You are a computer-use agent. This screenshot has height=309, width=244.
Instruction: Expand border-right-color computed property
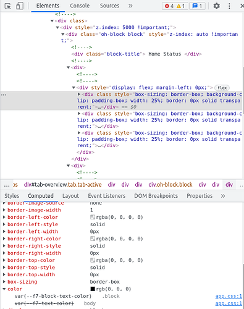[4, 239]
